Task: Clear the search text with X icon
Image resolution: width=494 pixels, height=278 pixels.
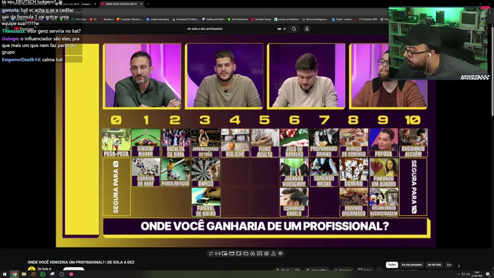Action: click(x=284, y=29)
